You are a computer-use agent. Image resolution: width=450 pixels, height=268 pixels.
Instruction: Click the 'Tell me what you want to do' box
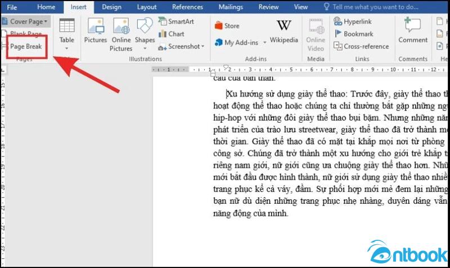(371, 7)
